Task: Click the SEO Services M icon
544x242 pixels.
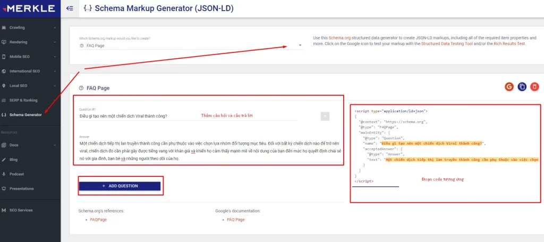Action: coord(4,210)
